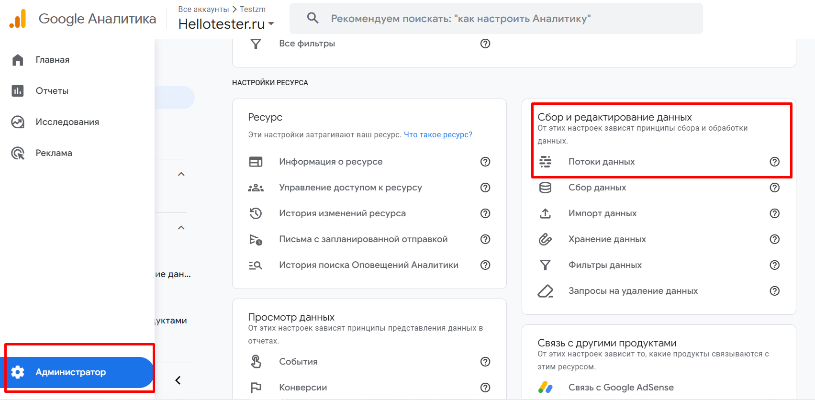Image resolution: width=815 pixels, height=400 pixels.
Task: Click help icon next to Все фильтры
Action: click(485, 44)
